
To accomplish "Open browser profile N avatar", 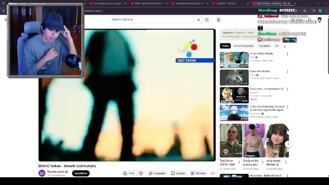I will click(x=320, y=11).
